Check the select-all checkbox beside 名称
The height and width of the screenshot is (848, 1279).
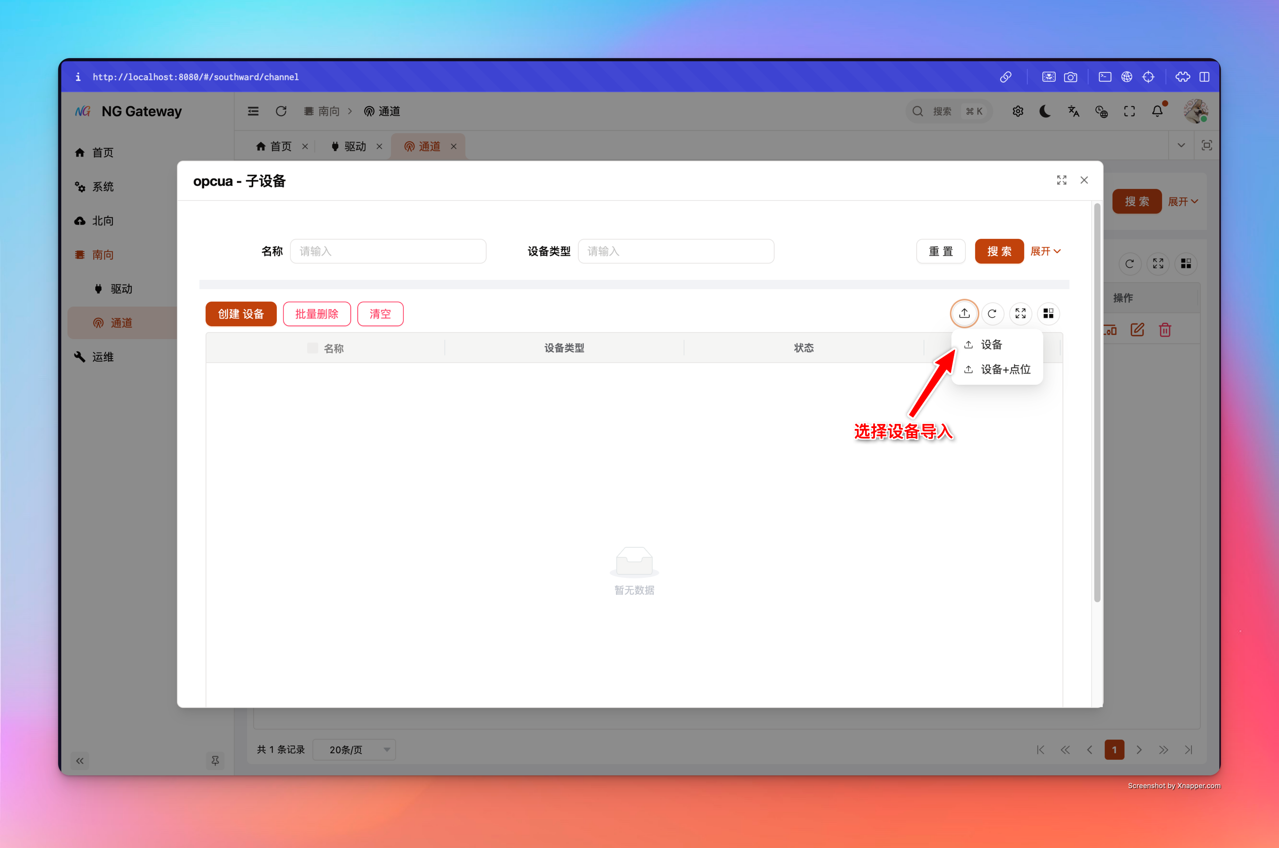coord(312,348)
